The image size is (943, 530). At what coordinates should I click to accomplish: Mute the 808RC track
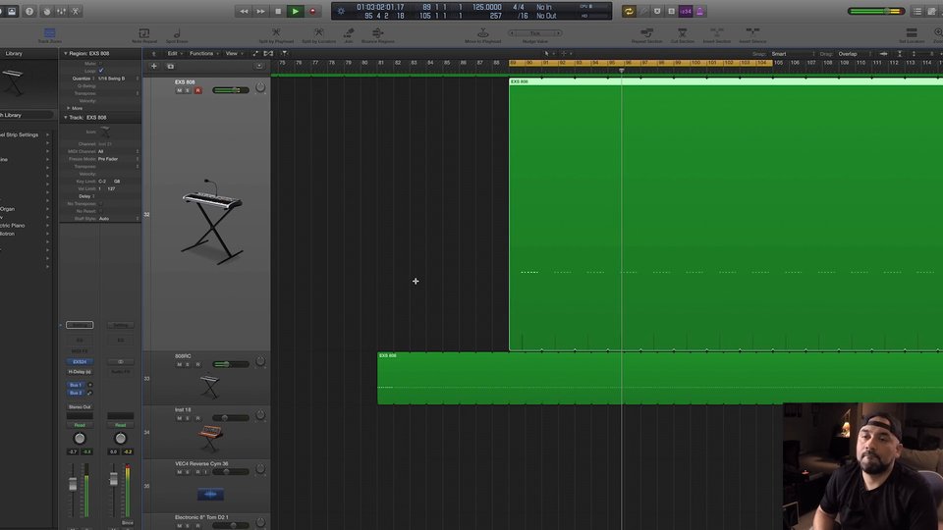tap(179, 365)
